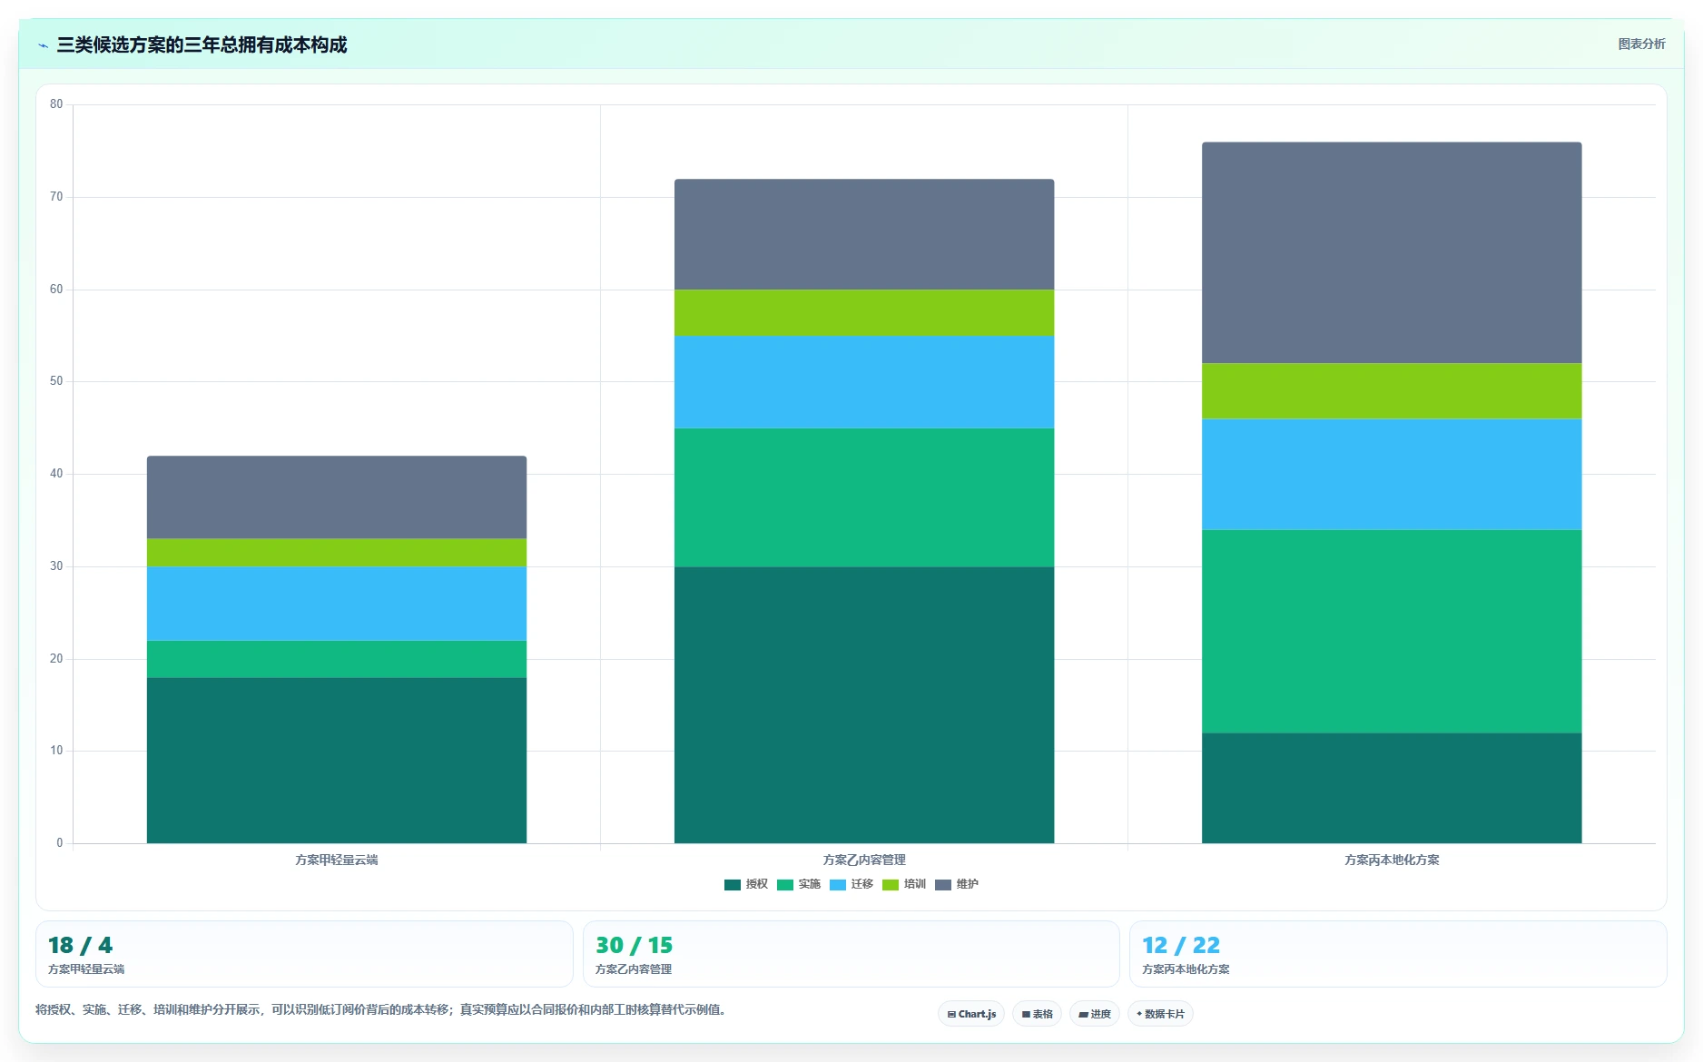This screenshot has height=1062, width=1703.
Task: Click the 实施 segment of 方案乙内容管理 bar
Action: coord(864,497)
